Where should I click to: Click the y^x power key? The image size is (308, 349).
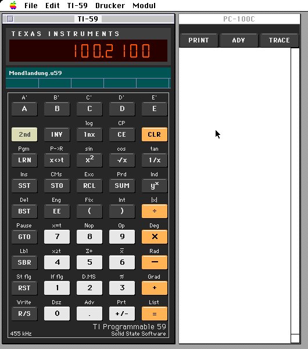(x=155, y=186)
